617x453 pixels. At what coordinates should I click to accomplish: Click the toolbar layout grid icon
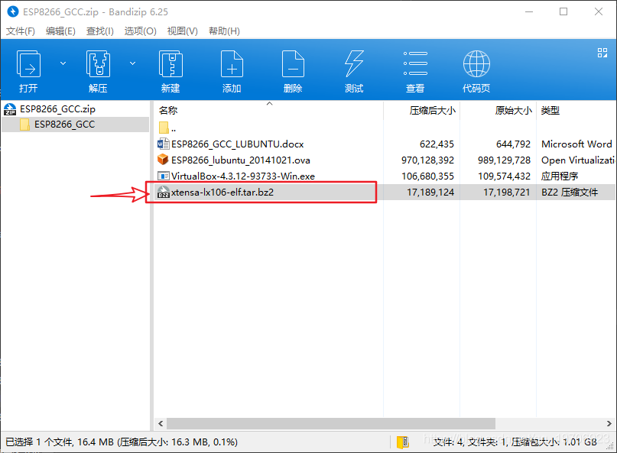pos(602,53)
